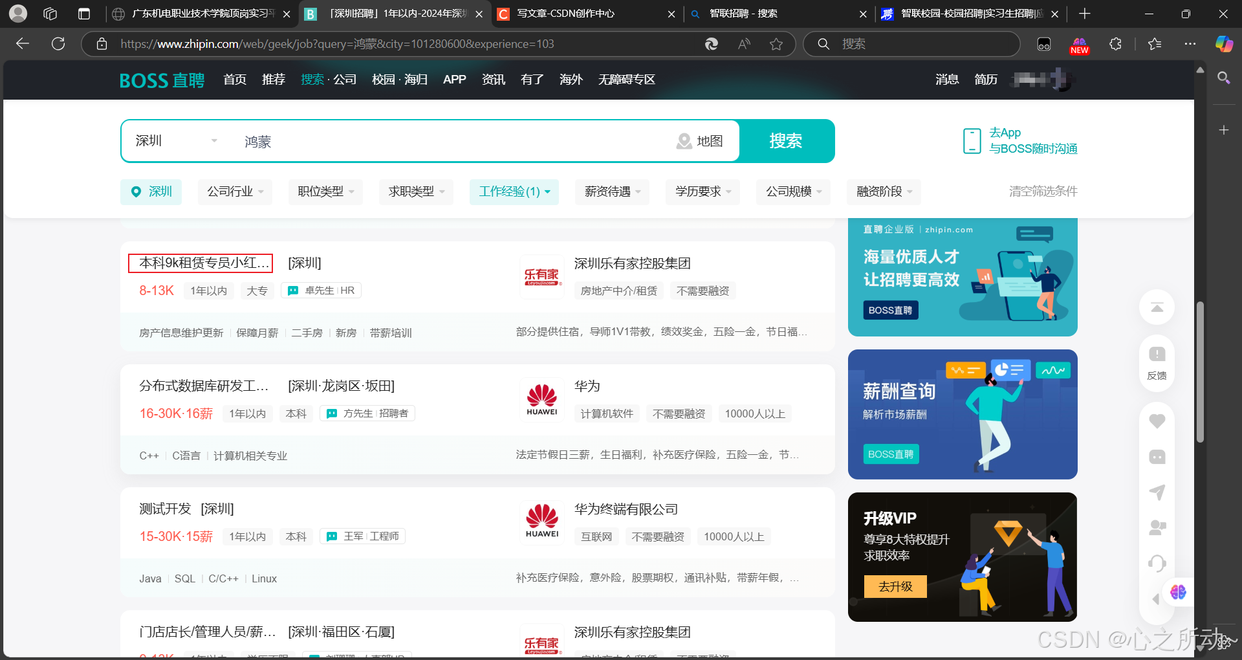Click the 去升级 VIP upgrade button
Image resolution: width=1242 pixels, height=660 pixels.
895,586
